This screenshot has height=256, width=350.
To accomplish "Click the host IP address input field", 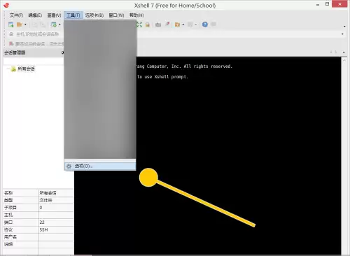I will click(38, 34).
